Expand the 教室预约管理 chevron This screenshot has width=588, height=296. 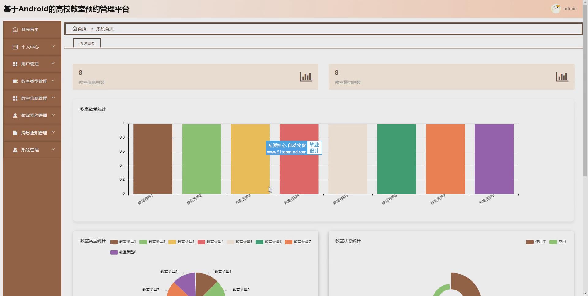pos(53,115)
